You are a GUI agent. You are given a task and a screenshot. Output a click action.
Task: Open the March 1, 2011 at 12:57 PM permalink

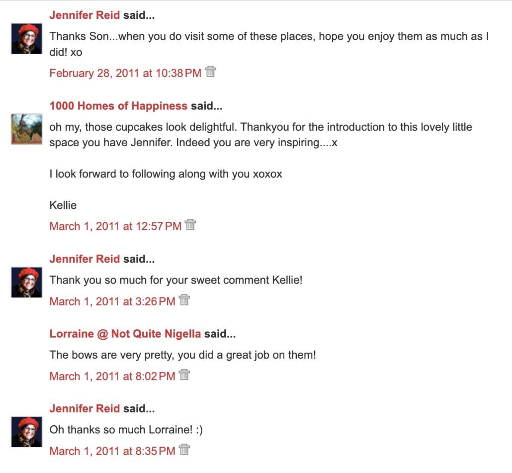[115, 227]
